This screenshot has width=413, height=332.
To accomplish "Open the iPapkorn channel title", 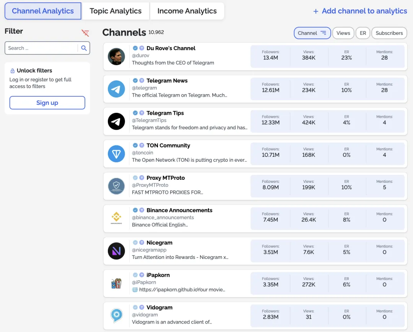I will click(158, 275).
